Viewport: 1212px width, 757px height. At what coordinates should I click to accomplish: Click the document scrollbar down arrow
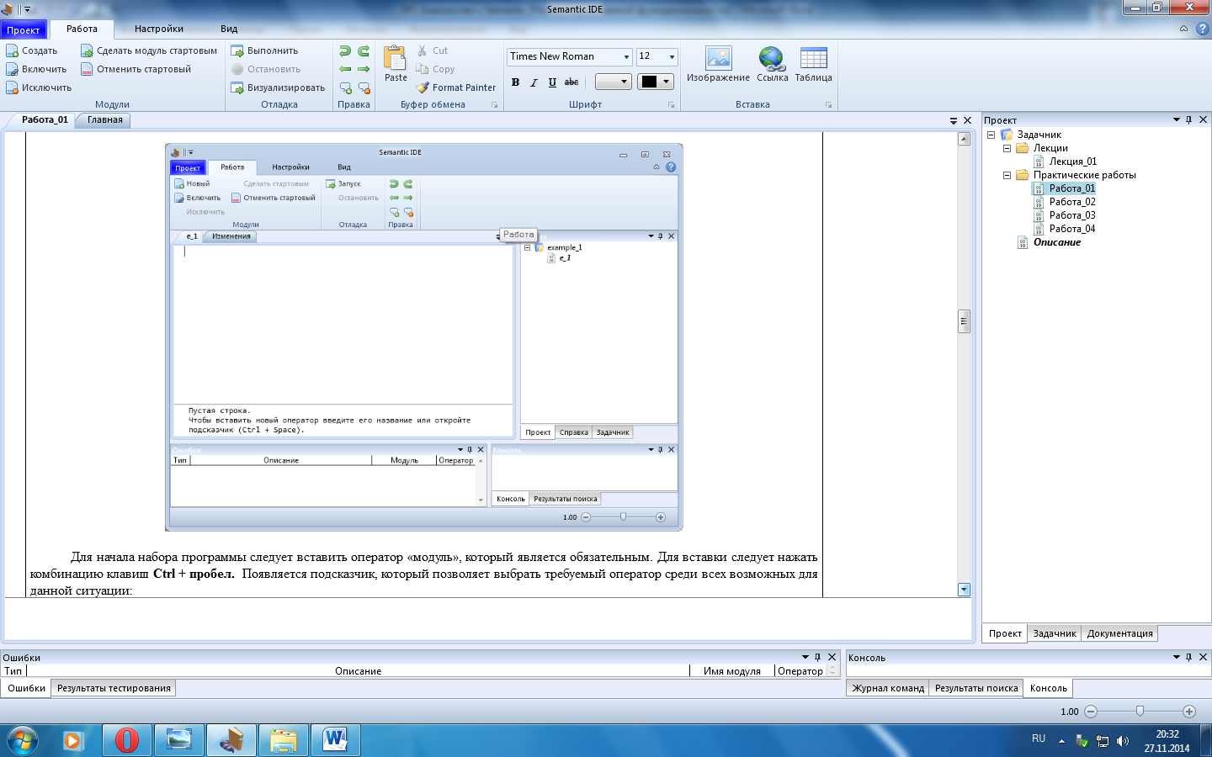964,590
